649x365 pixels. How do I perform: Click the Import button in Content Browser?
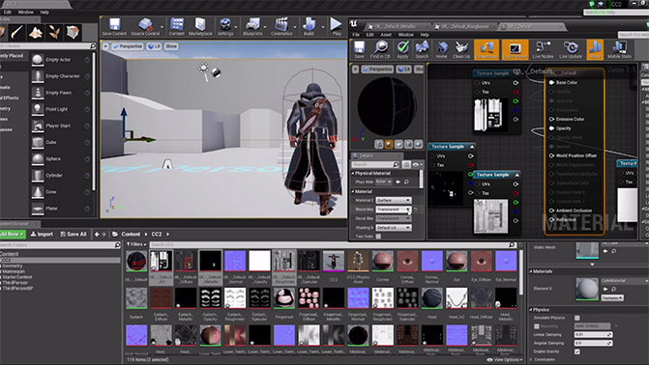tap(42, 234)
